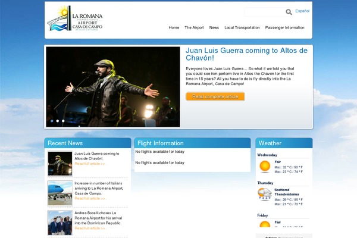Click the first No flights available message

(x=160, y=152)
